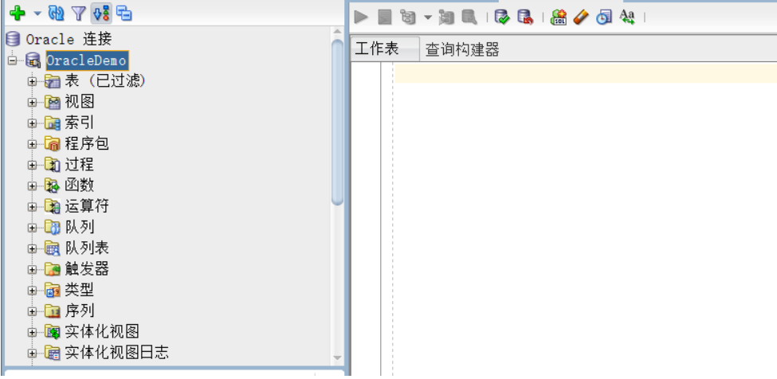This screenshot has width=777, height=379.
Task: Click the Autotrace icon
Action: (446, 18)
